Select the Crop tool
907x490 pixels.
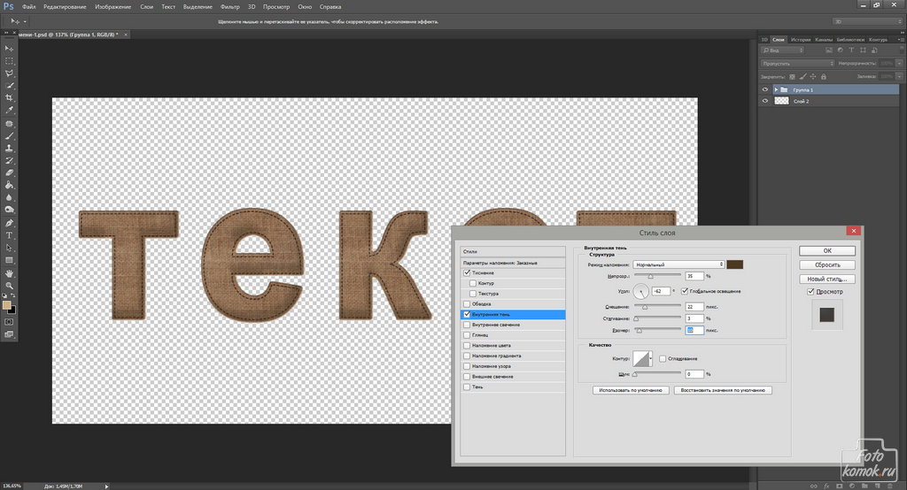(x=9, y=97)
